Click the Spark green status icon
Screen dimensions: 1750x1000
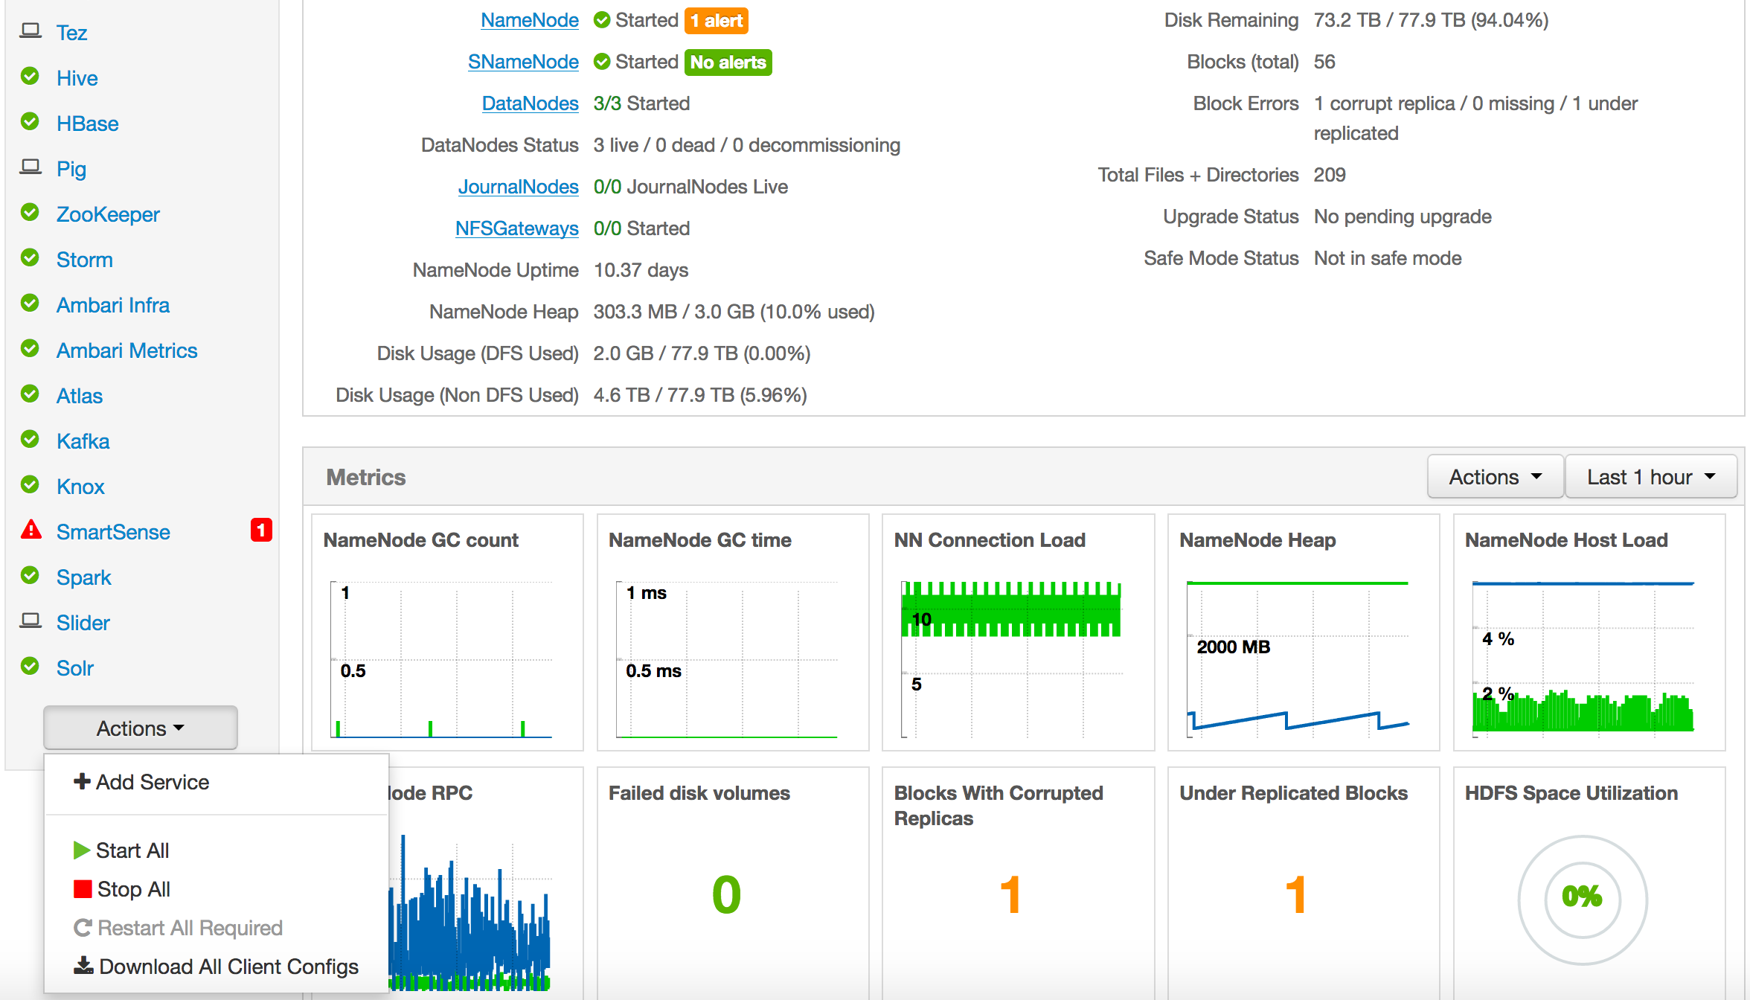coord(30,576)
